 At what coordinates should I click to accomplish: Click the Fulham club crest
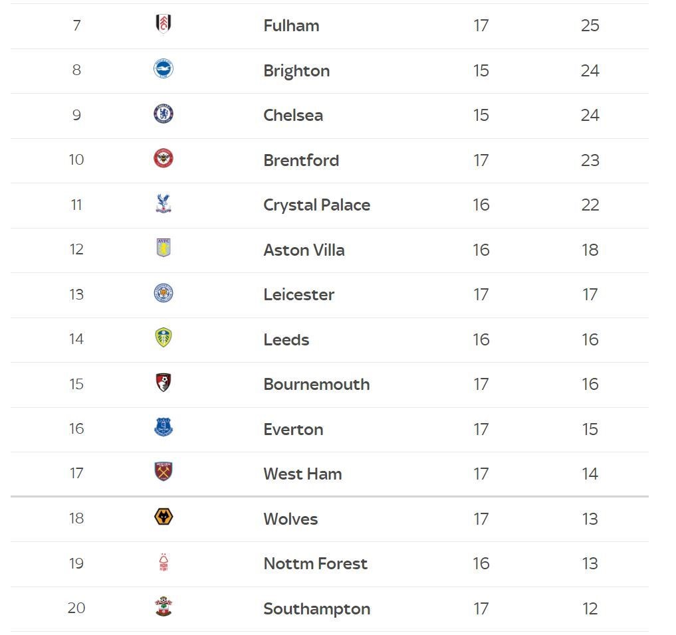coord(163,25)
